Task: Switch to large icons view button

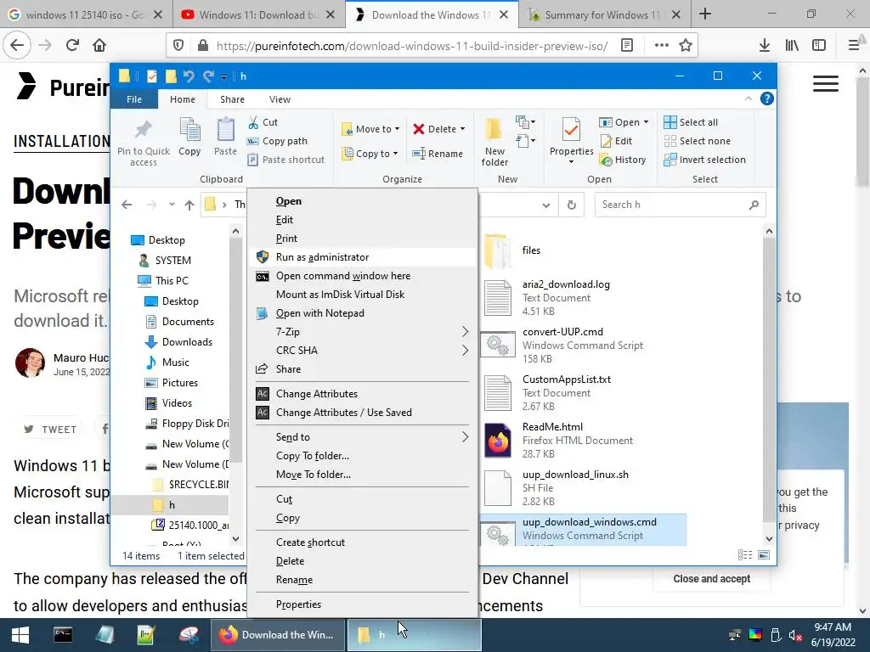Action: (764, 555)
